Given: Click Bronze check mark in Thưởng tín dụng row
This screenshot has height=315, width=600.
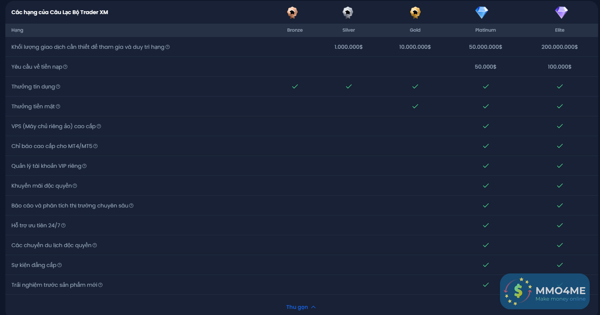Looking at the screenshot, I should tap(295, 87).
